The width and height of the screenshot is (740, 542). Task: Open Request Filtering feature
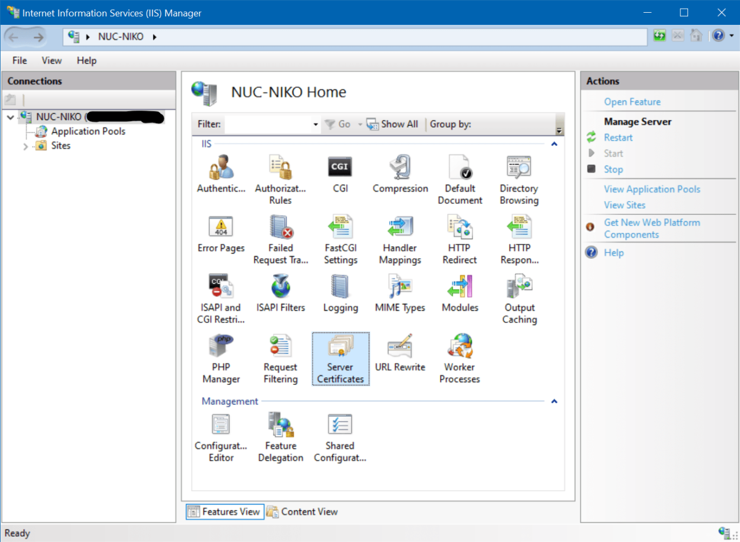pos(280,358)
